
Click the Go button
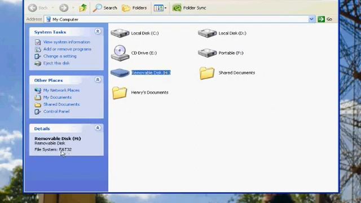[325, 19]
